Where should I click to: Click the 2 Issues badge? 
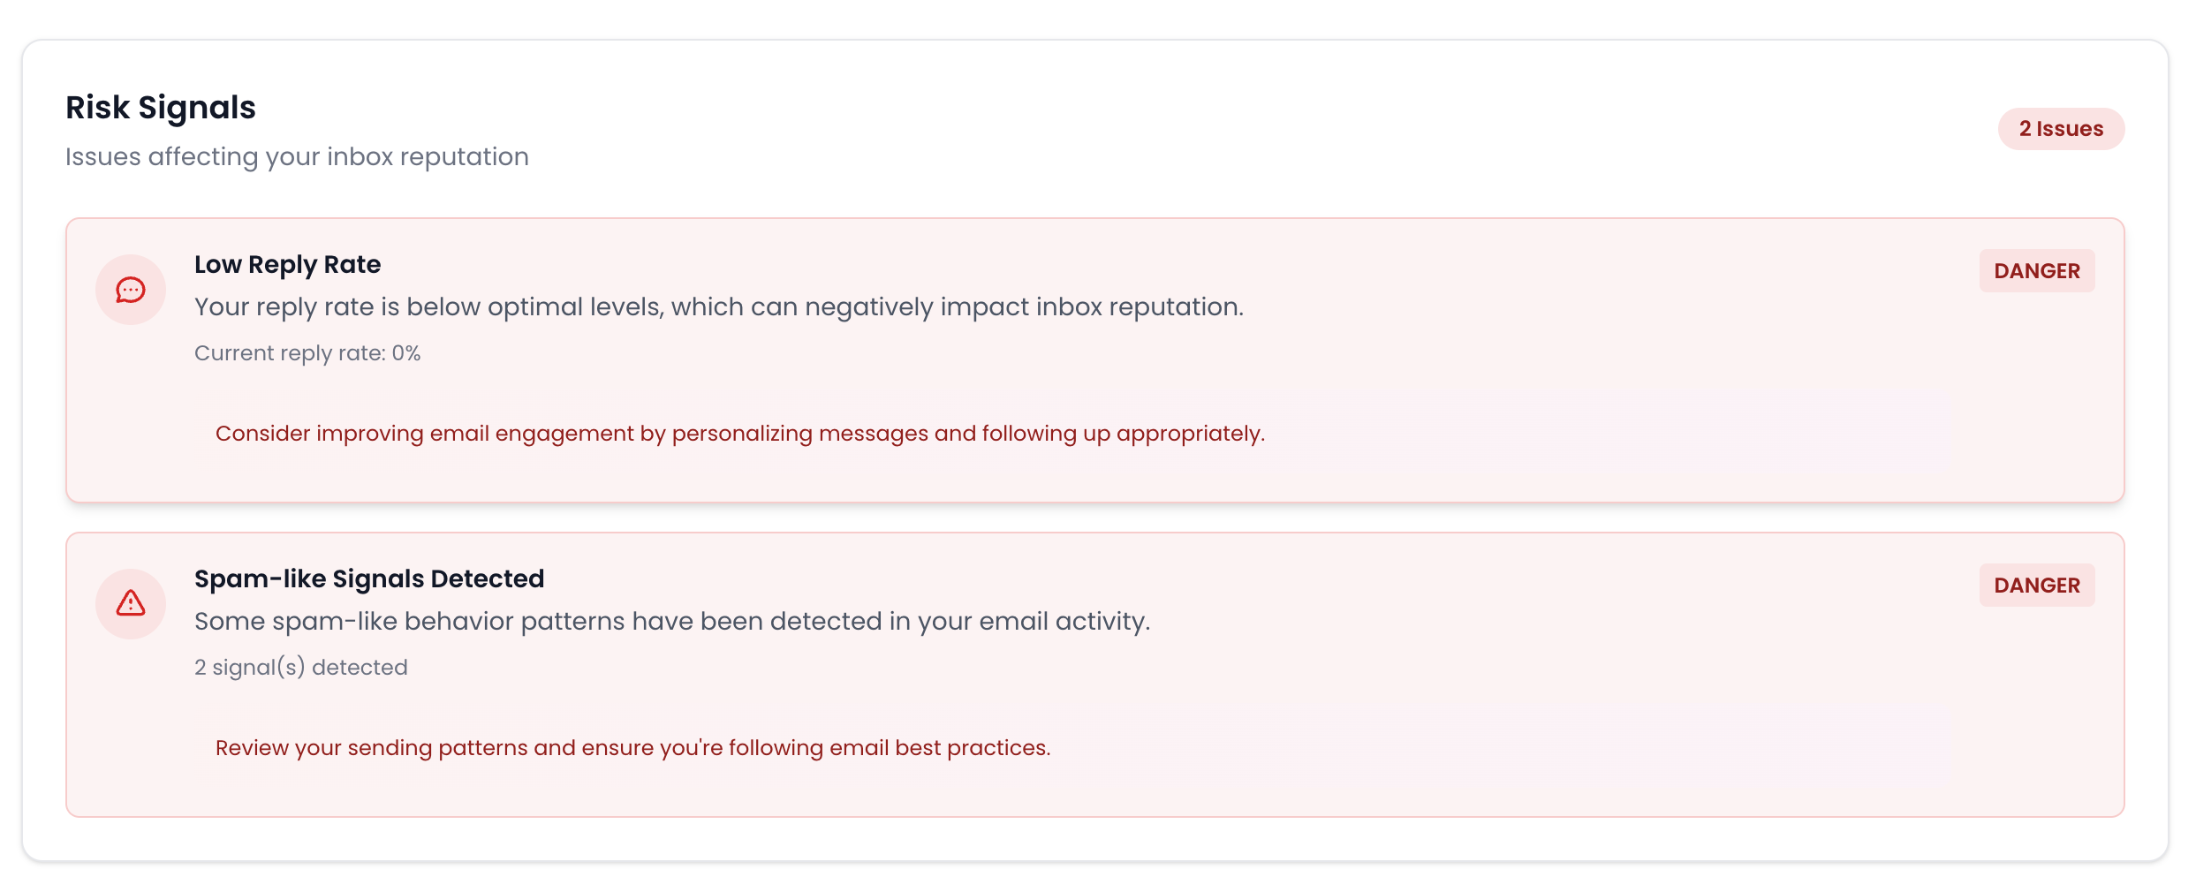[2061, 129]
